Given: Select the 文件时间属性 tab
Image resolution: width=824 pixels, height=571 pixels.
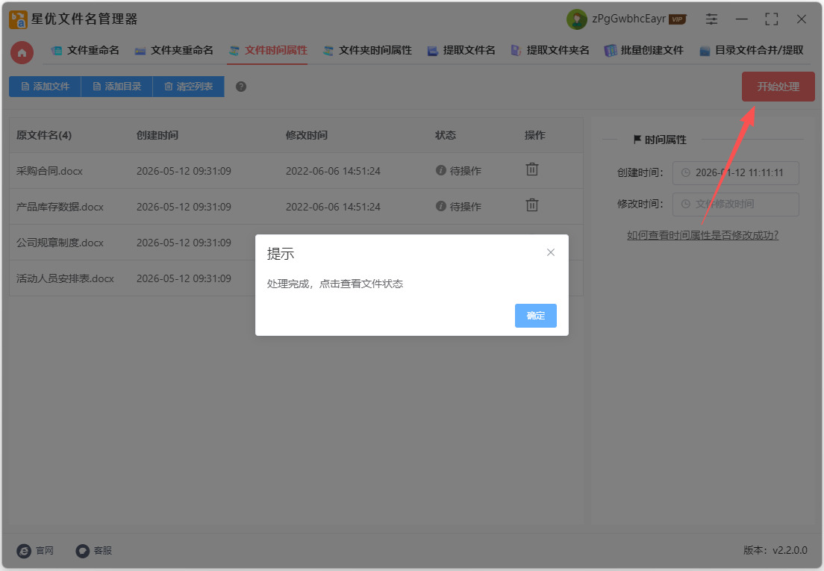Looking at the screenshot, I should [268, 51].
